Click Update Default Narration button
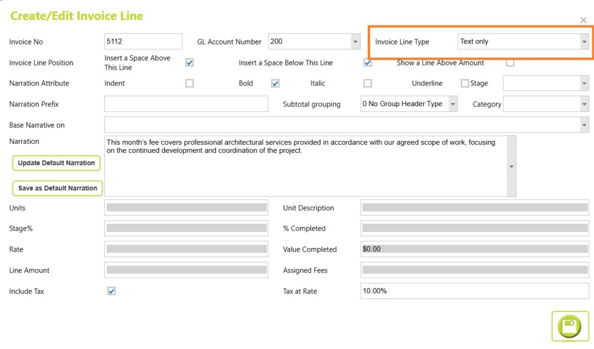The height and width of the screenshot is (349, 594). click(56, 163)
